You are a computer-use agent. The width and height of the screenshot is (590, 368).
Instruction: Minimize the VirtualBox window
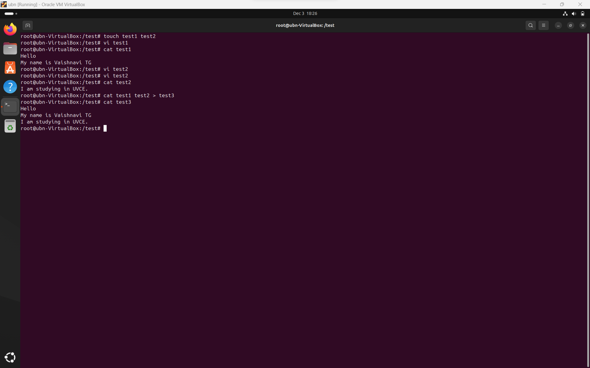544,4
